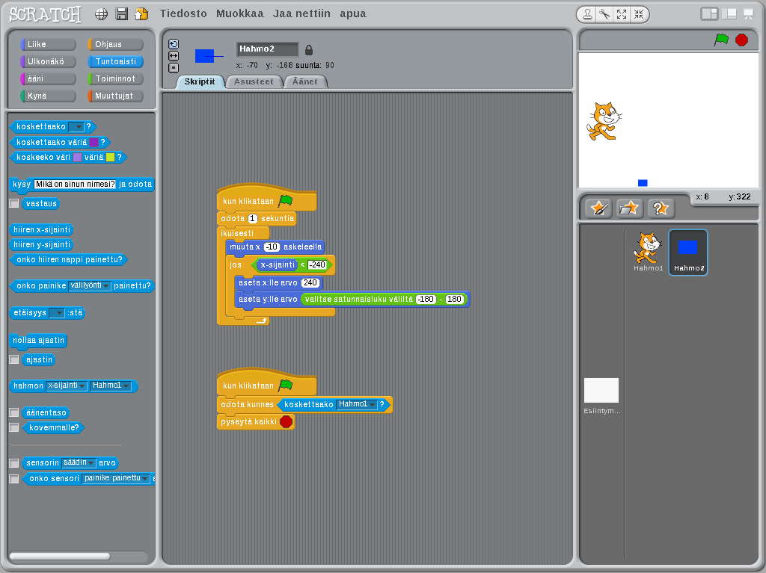Select the grow sprite tool
The image size is (766, 573).
click(622, 15)
